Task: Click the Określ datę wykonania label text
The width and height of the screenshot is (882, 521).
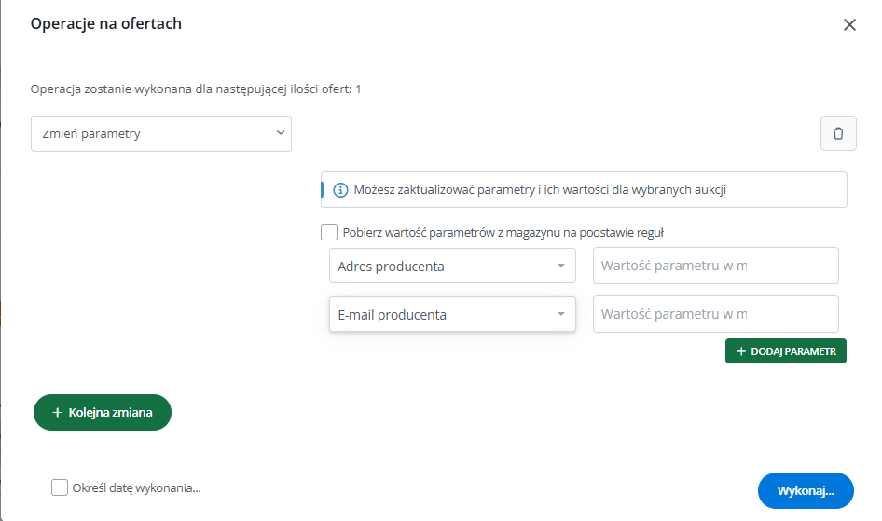Action: point(137,487)
